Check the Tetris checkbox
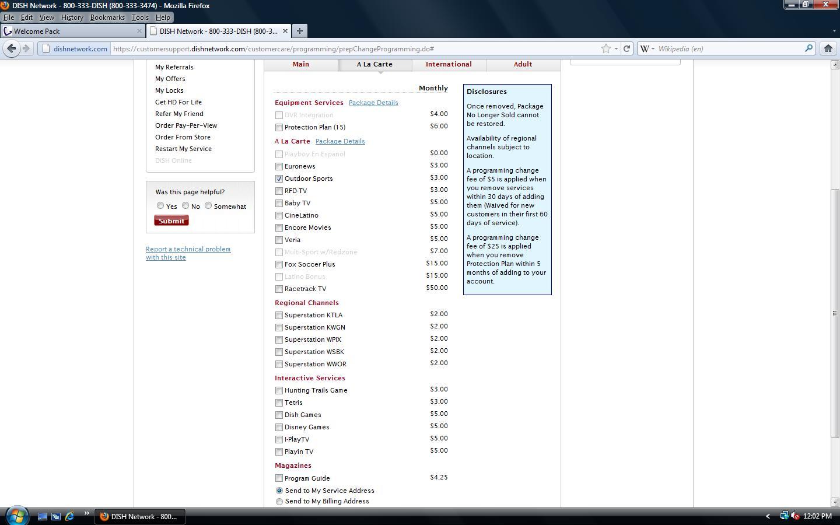The image size is (840, 525). coord(279,402)
